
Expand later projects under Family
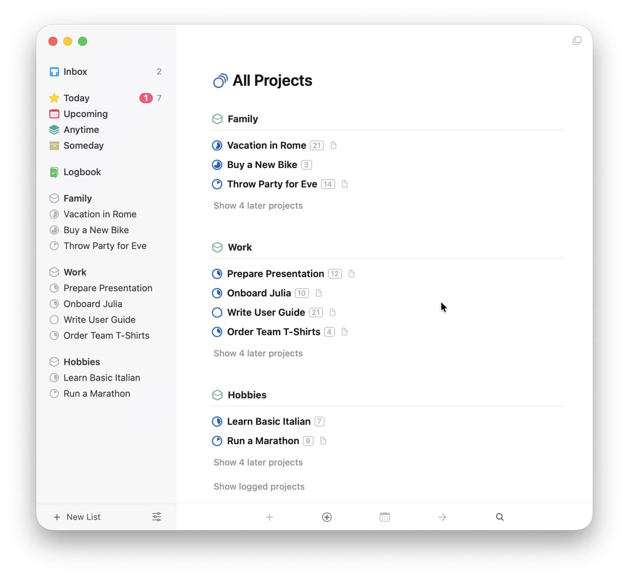coord(258,206)
